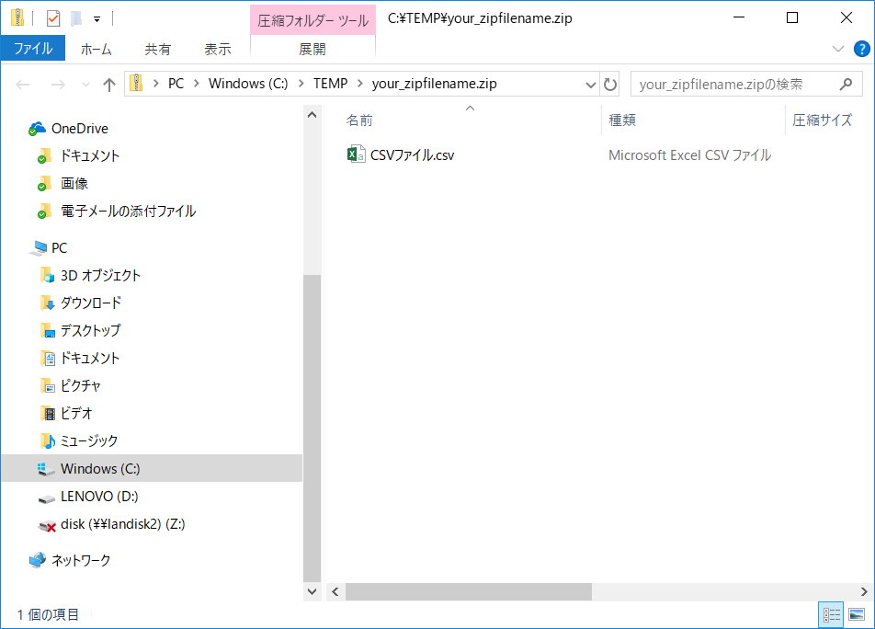The image size is (875, 629).
Task: Click the ビデオ film icon
Action: (x=48, y=413)
